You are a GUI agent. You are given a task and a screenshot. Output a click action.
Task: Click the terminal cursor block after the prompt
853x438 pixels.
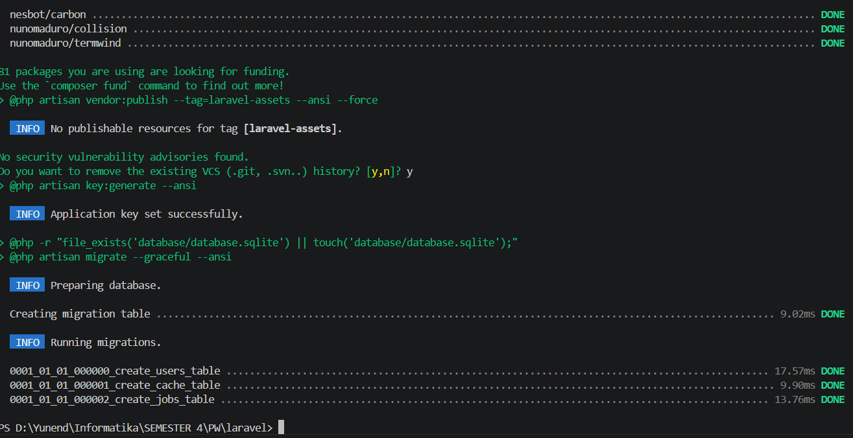281,428
